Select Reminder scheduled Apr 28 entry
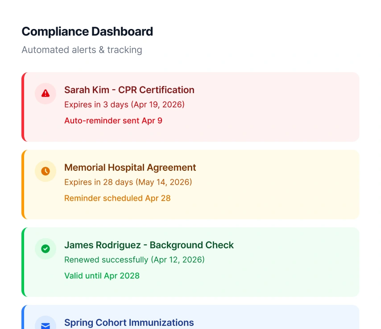This screenshot has width=381, height=329. pyautogui.click(x=117, y=198)
